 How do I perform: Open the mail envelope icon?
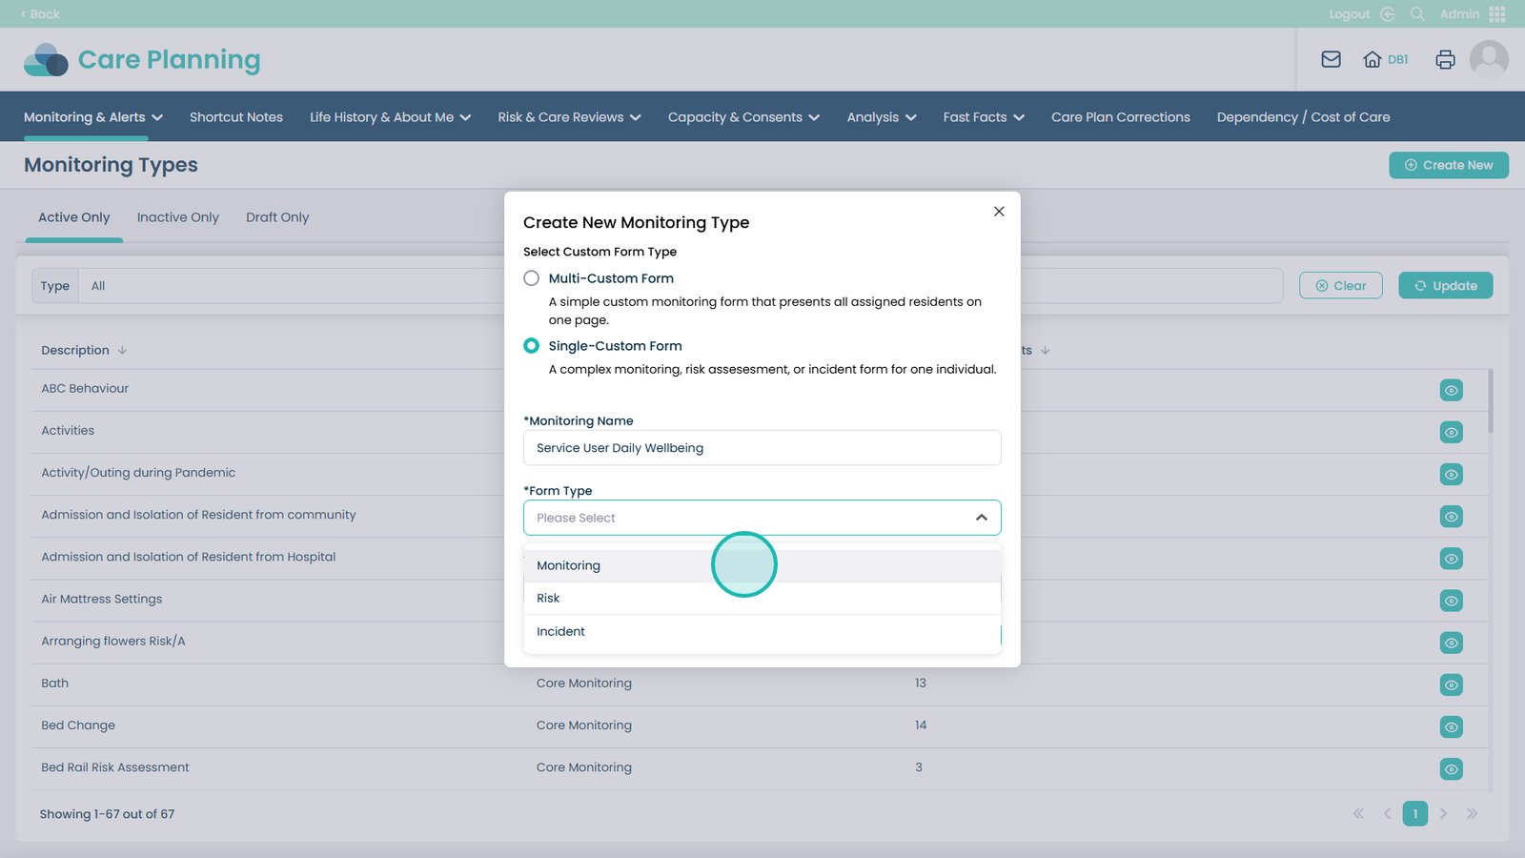pyautogui.click(x=1331, y=59)
